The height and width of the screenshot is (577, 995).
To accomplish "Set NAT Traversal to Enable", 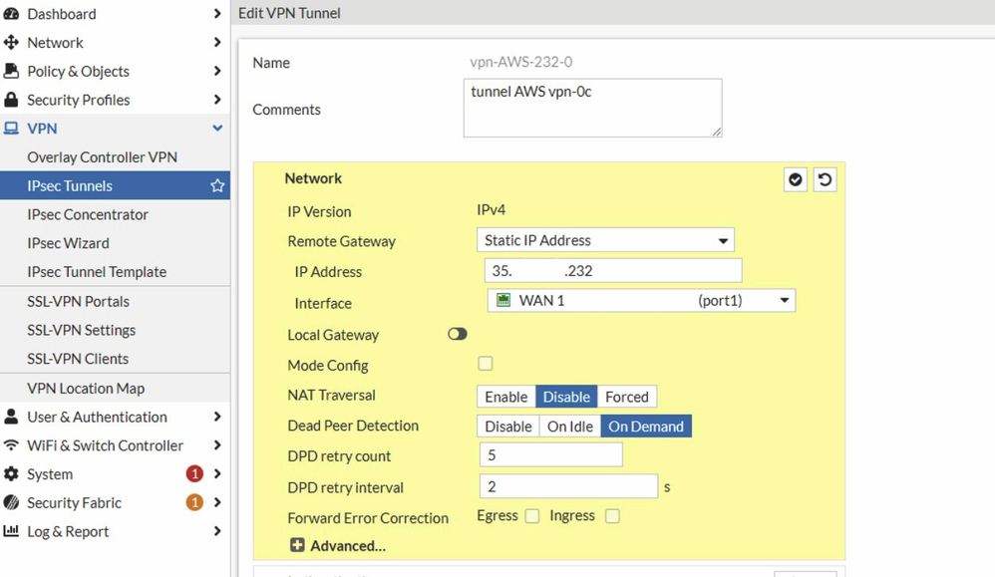I will click(506, 397).
